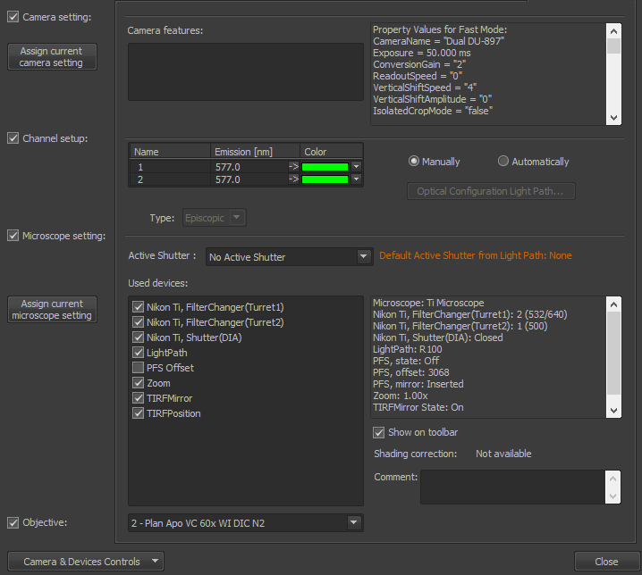Viewport: 642px width, 575px height.
Task: Click the Close button
Action: tap(607, 562)
